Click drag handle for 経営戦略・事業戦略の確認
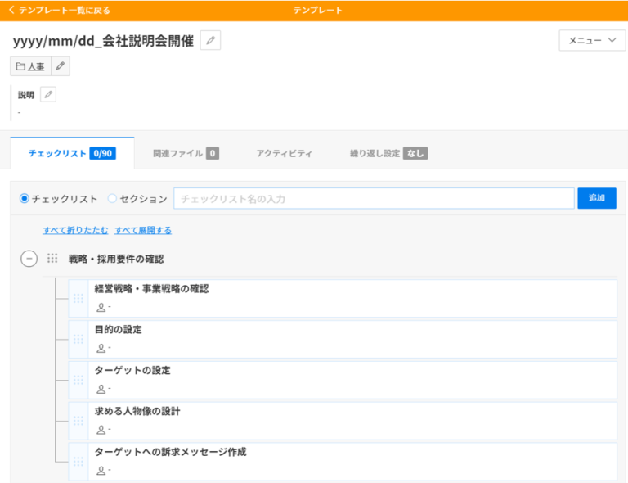 pyautogui.click(x=78, y=298)
